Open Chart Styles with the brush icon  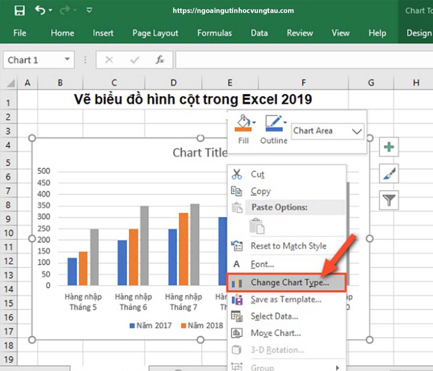tap(388, 173)
